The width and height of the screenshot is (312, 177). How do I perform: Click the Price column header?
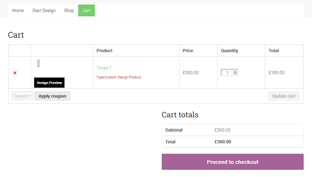[188, 51]
